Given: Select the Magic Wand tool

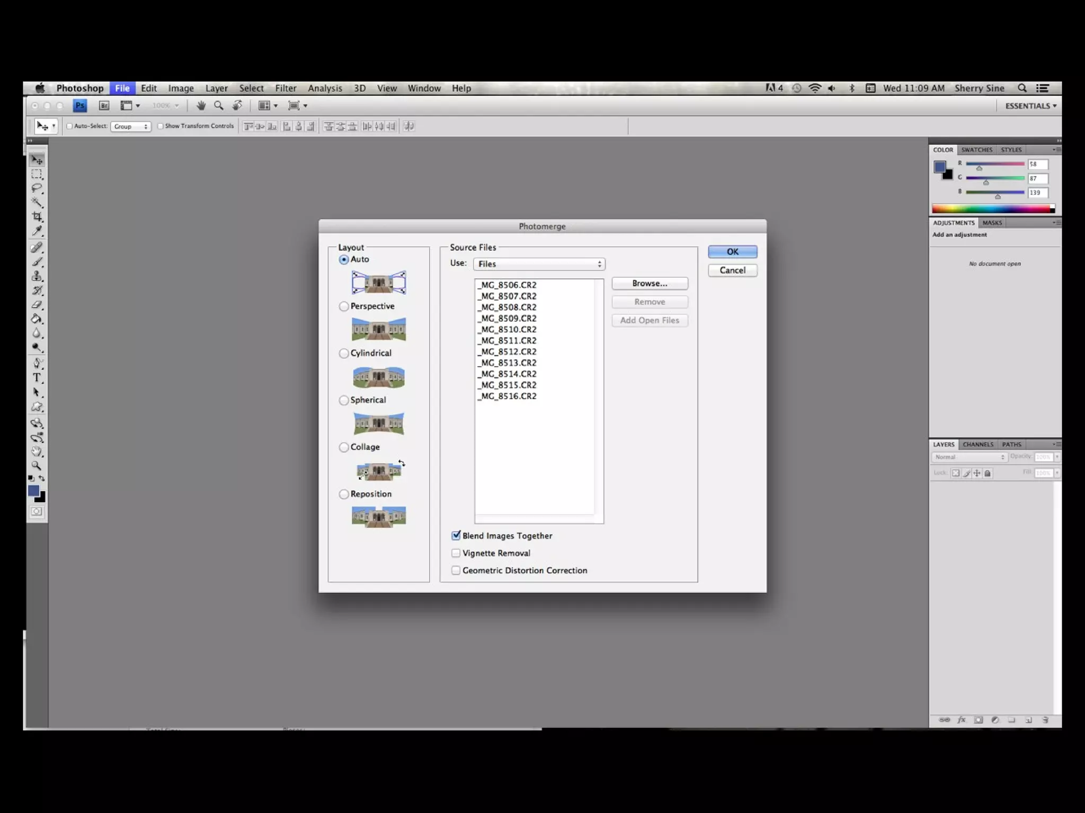Looking at the screenshot, I should click(x=37, y=202).
